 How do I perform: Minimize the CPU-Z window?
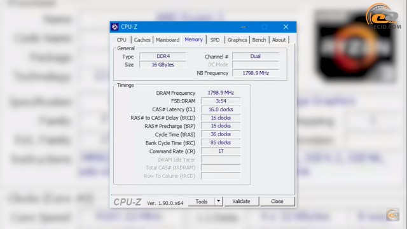[244, 27]
